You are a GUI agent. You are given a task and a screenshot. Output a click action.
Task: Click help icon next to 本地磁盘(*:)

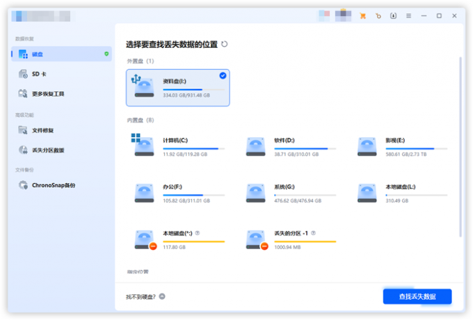[198, 233]
